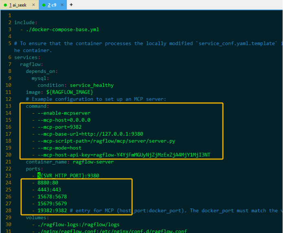Click '--mcp-base-url=http://127.0.0.1:9380' line
Screen dimensions: 283x233
click(90, 134)
